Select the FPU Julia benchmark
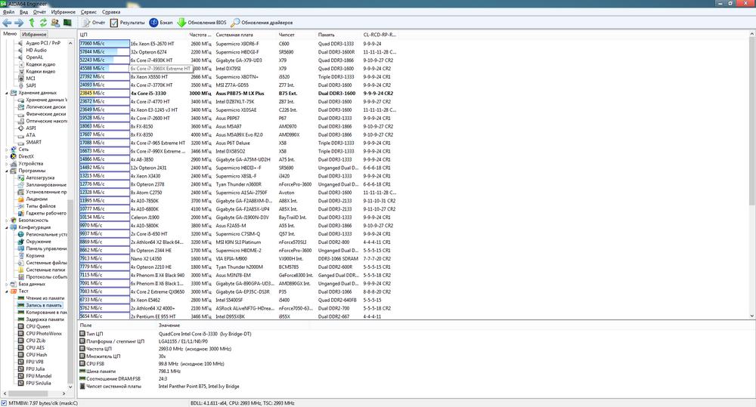Image resolution: width=756 pixels, height=407 pixels. coord(36,369)
